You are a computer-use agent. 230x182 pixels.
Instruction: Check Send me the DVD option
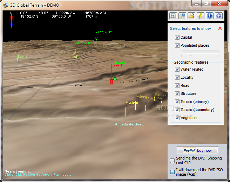(172, 161)
